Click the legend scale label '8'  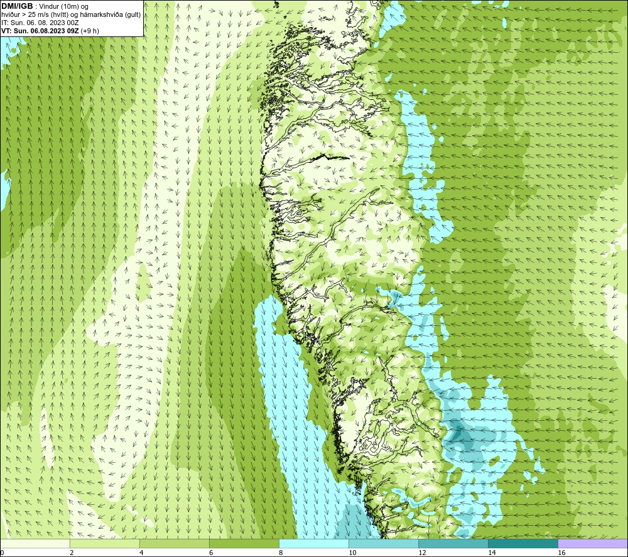click(x=281, y=553)
